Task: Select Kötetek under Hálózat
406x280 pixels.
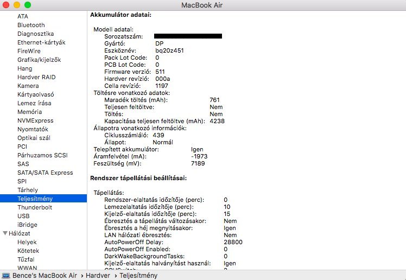Action: tap(28, 251)
